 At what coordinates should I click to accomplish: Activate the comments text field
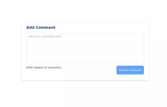pyautogui.click(x=85, y=48)
